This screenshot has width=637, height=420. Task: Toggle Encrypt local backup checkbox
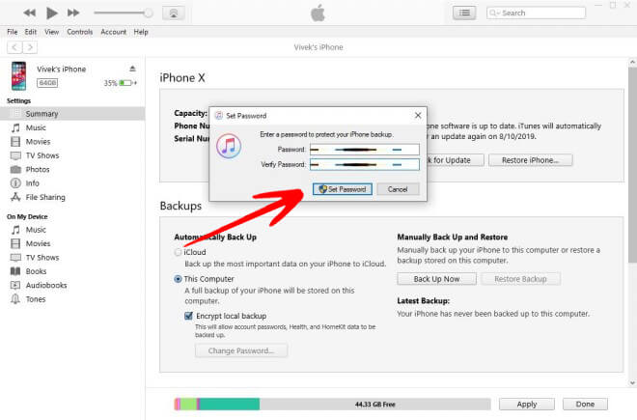pyautogui.click(x=188, y=316)
